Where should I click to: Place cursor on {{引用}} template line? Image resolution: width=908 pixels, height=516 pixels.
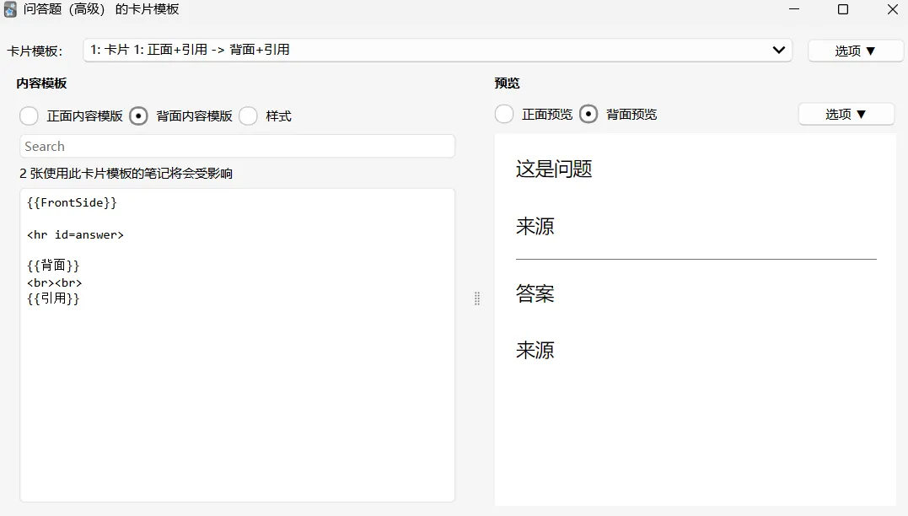[x=53, y=298]
